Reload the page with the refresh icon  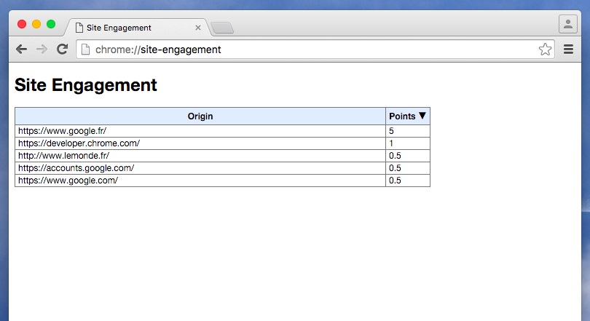click(63, 49)
